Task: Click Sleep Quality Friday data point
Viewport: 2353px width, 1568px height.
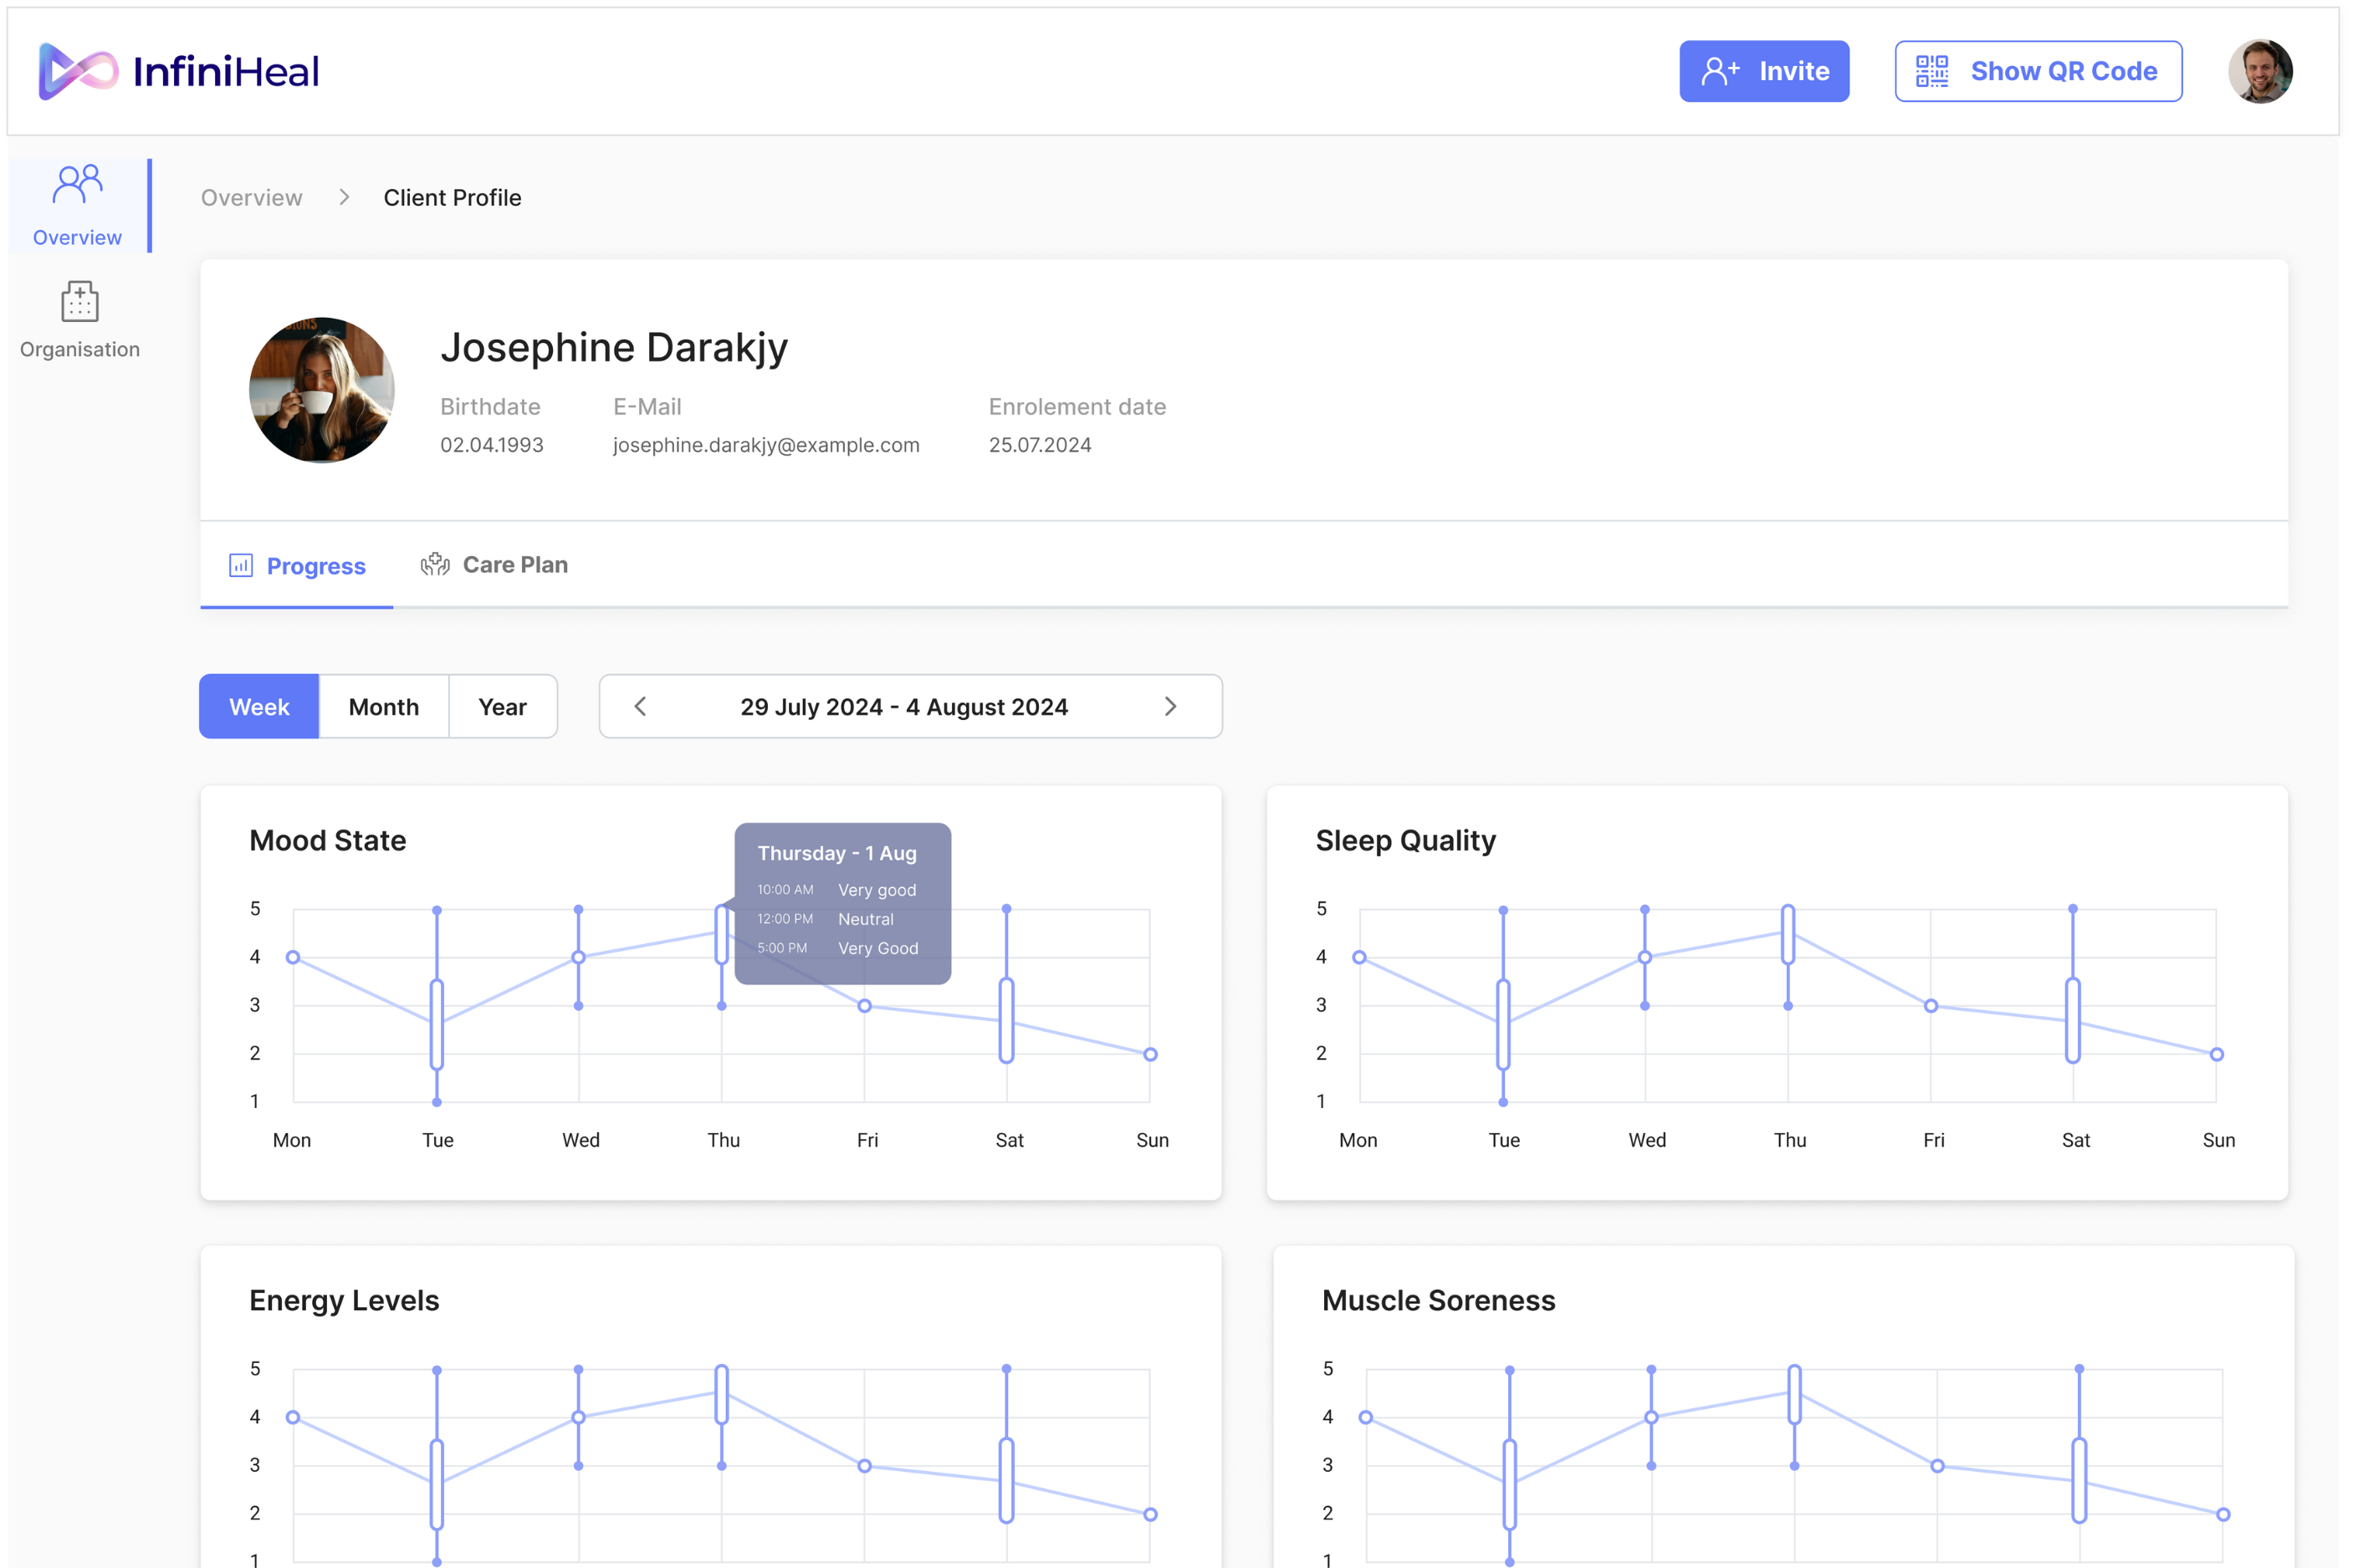Action: tap(1931, 1006)
